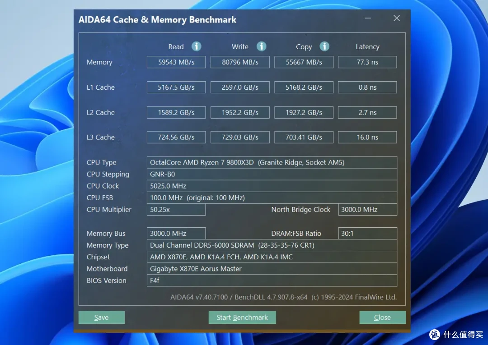Click the CPU Clock field 5025.0 MHz
The width and height of the screenshot is (488, 345).
[x=272, y=186]
